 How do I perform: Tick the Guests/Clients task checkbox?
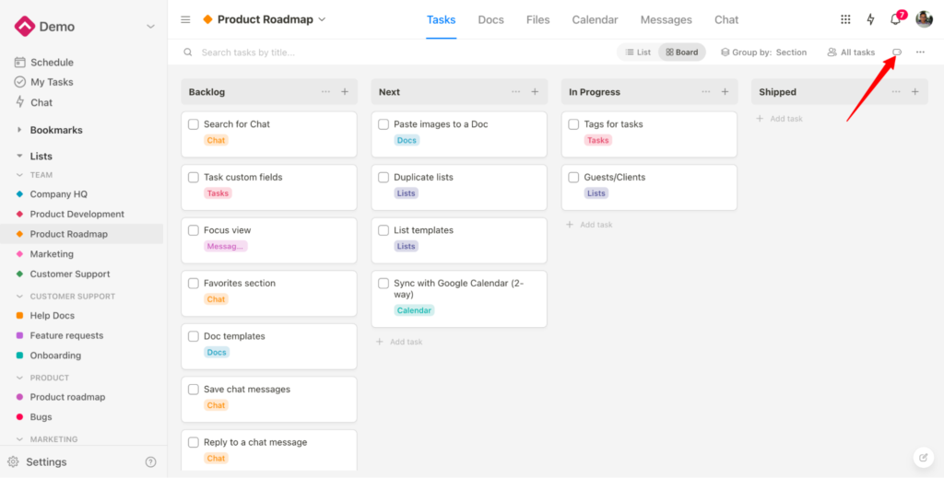[573, 178]
